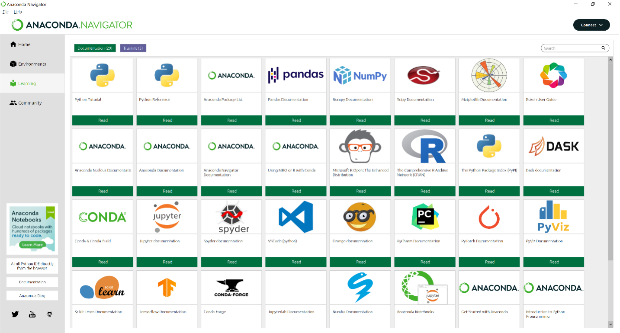This screenshot has width=620, height=333.
Task: Click the DASK logo image
Action: pyautogui.click(x=554, y=146)
